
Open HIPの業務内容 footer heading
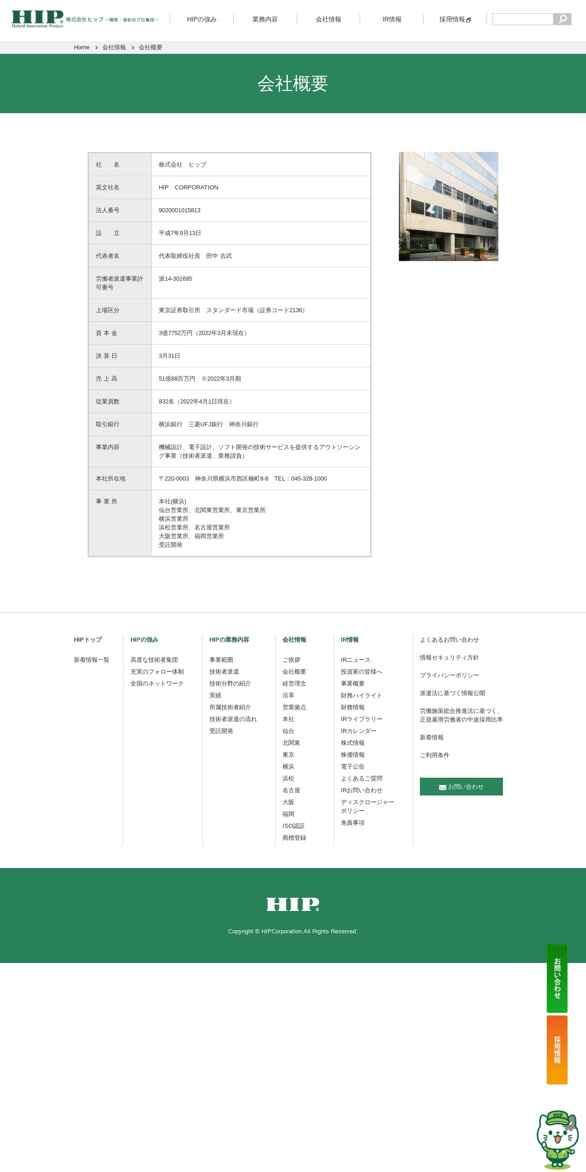tap(229, 640)
